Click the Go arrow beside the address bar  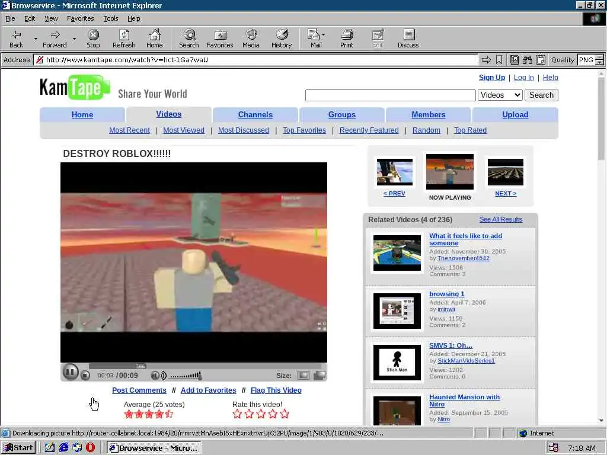[x=486, y=60]
